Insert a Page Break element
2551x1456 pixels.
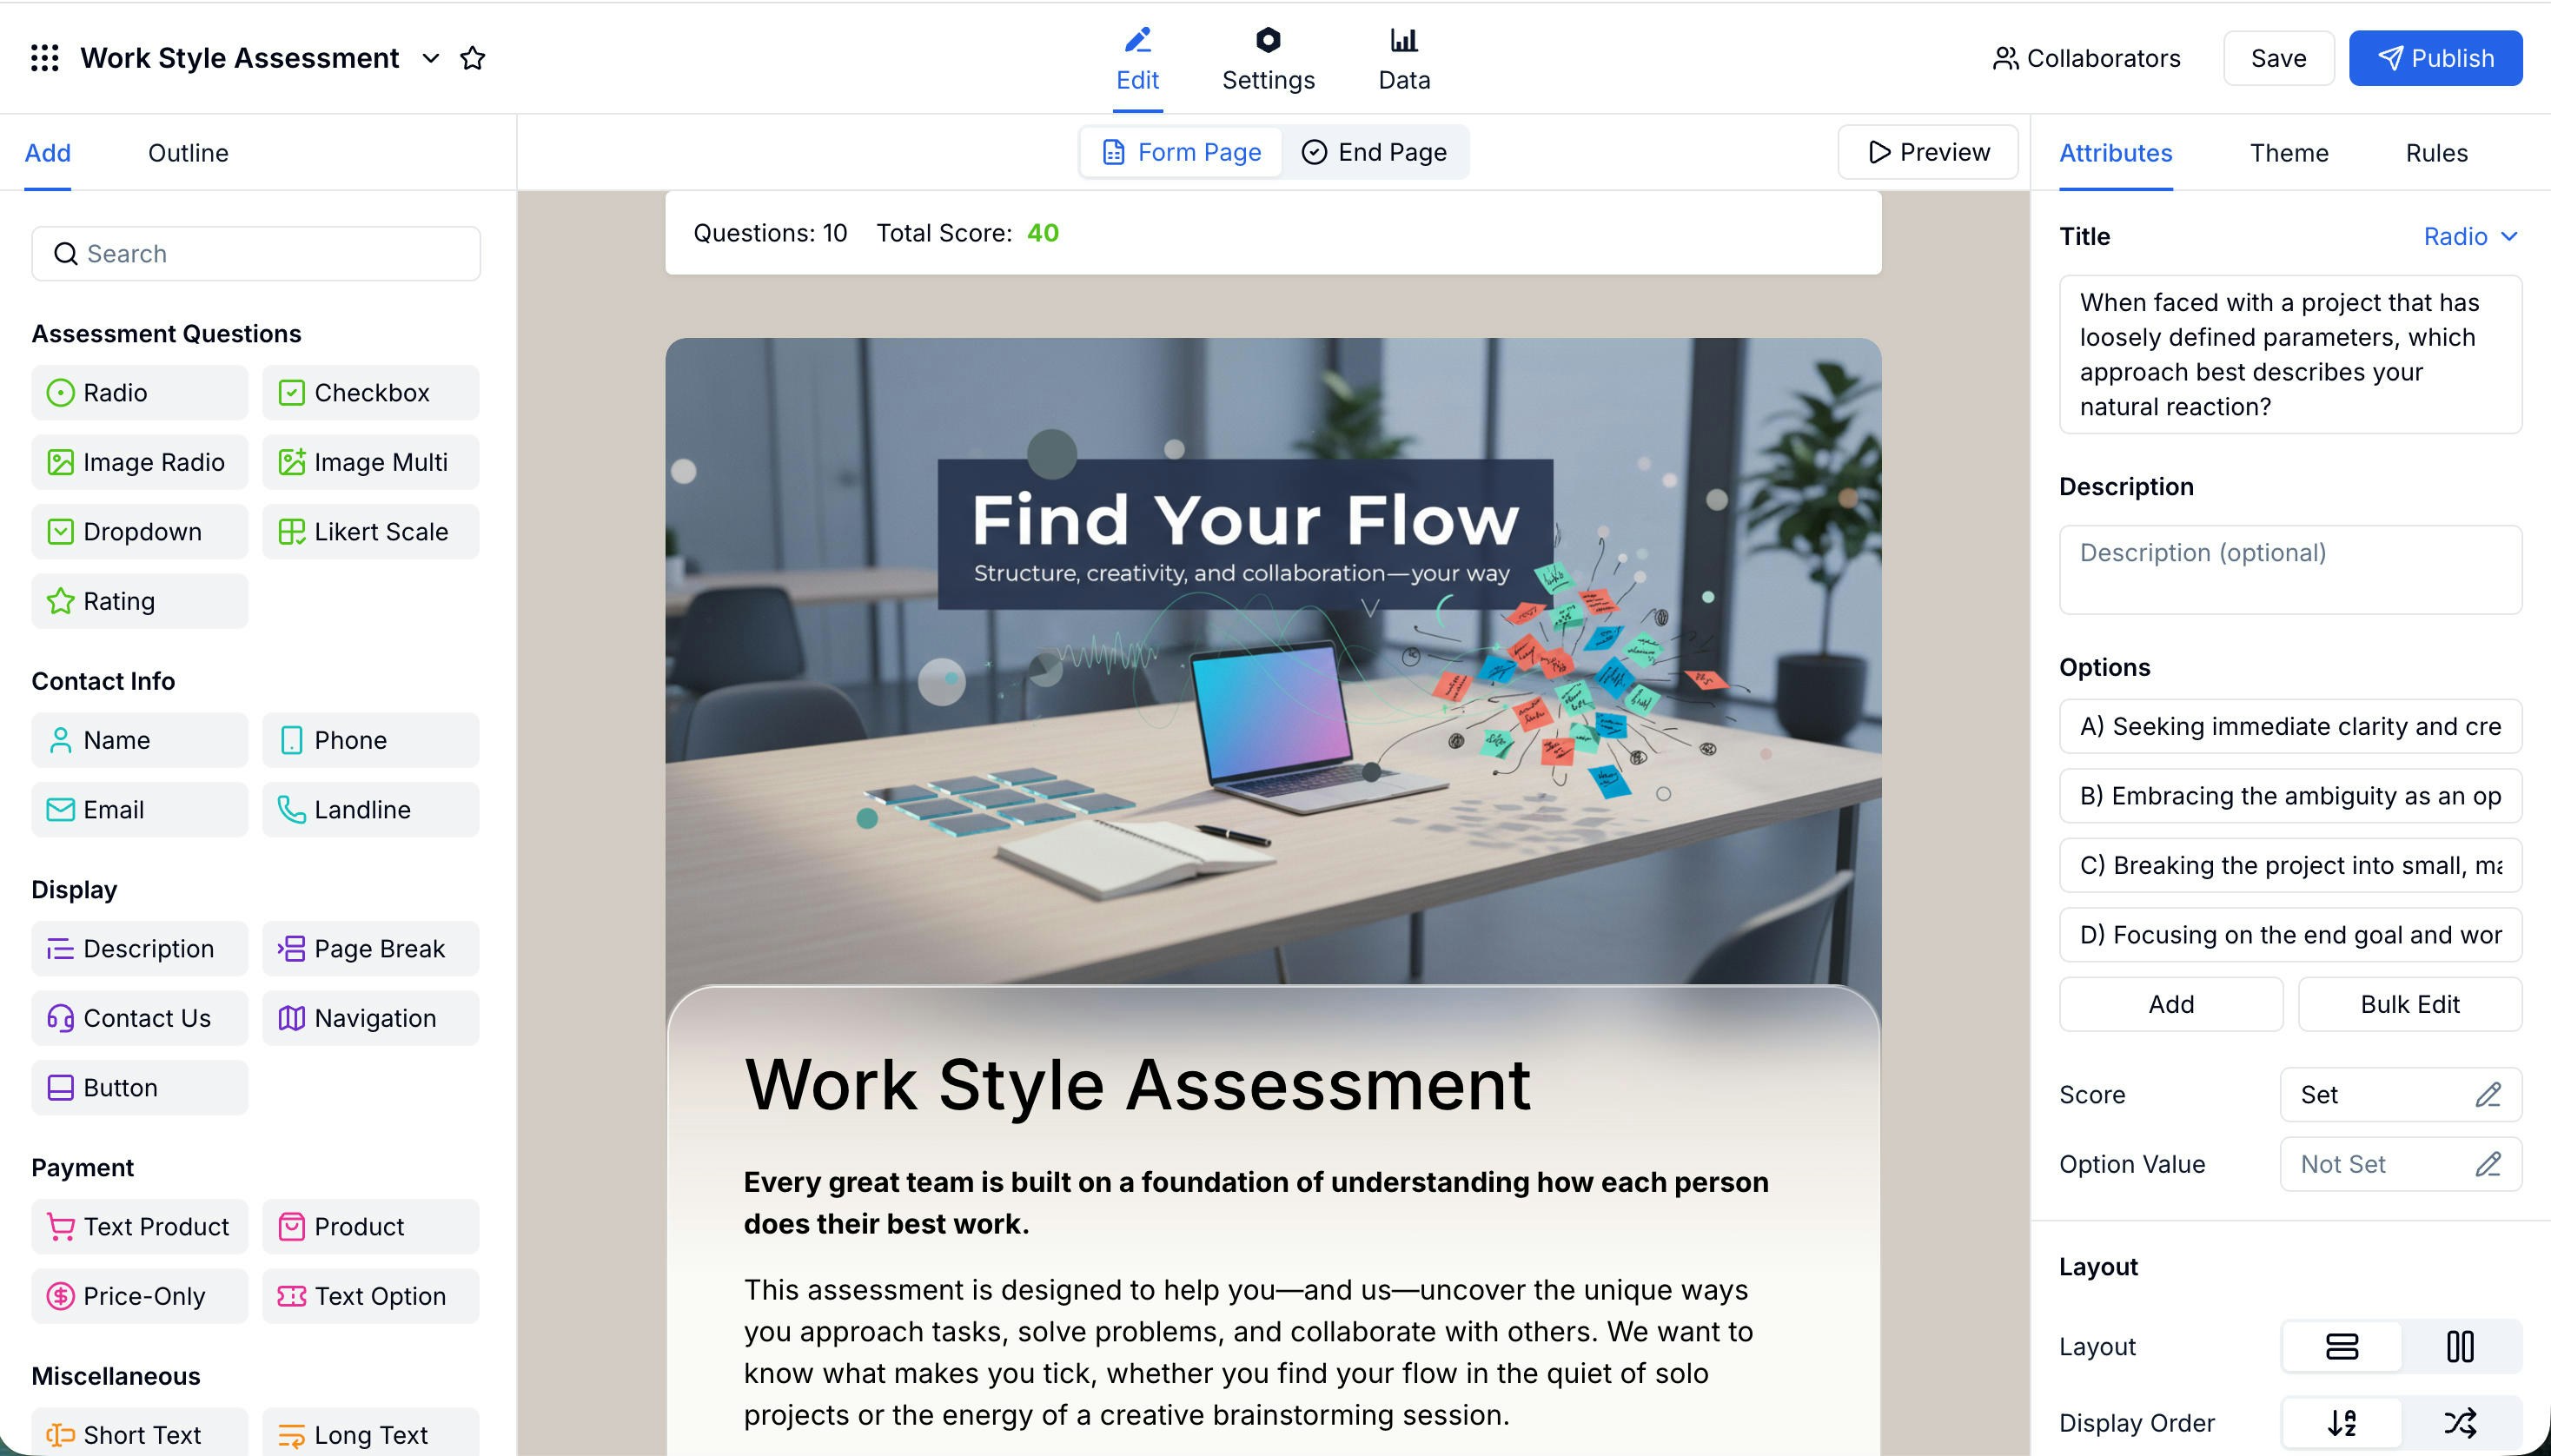coord(369,948)
